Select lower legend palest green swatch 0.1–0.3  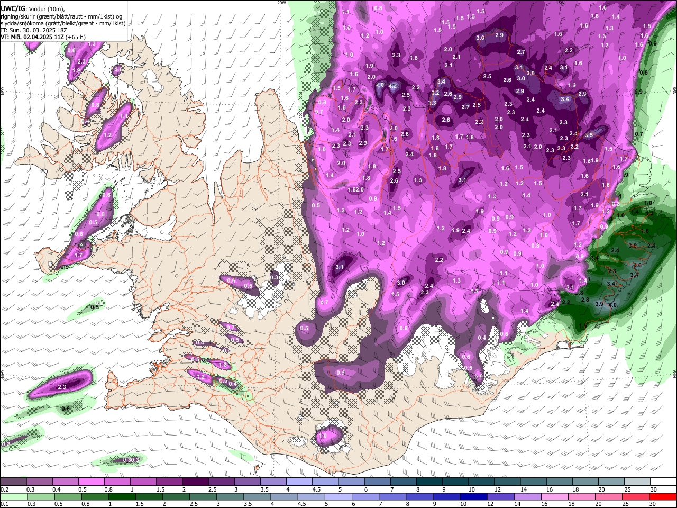tap(14, 496)
